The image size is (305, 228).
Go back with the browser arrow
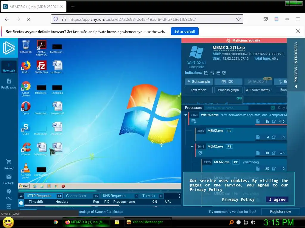[x=7, y=19]
